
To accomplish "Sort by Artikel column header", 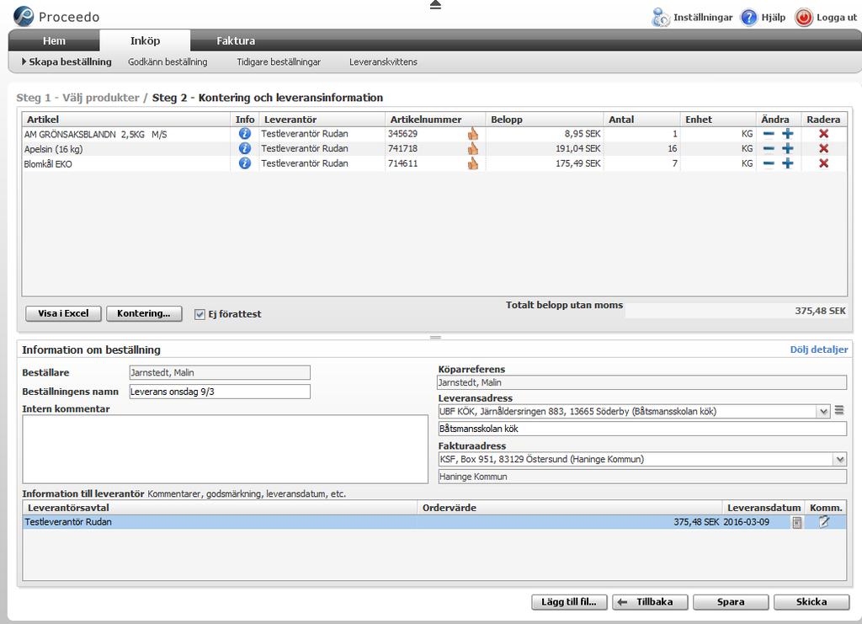I will (x=126, y=120).
